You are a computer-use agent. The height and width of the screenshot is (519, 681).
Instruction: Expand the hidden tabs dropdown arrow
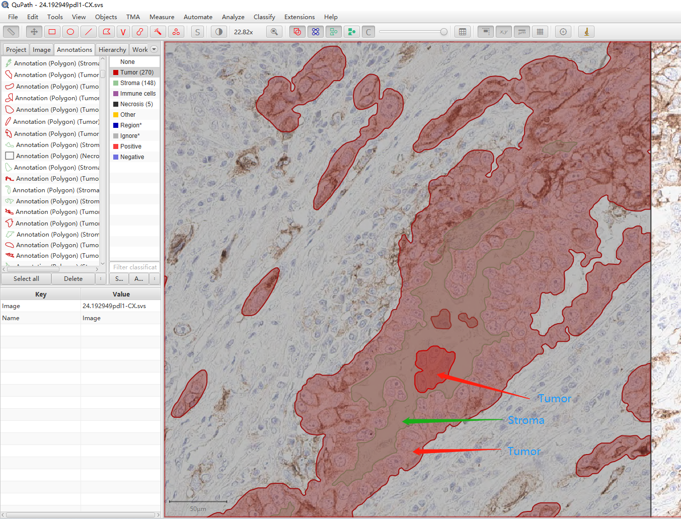154,49
